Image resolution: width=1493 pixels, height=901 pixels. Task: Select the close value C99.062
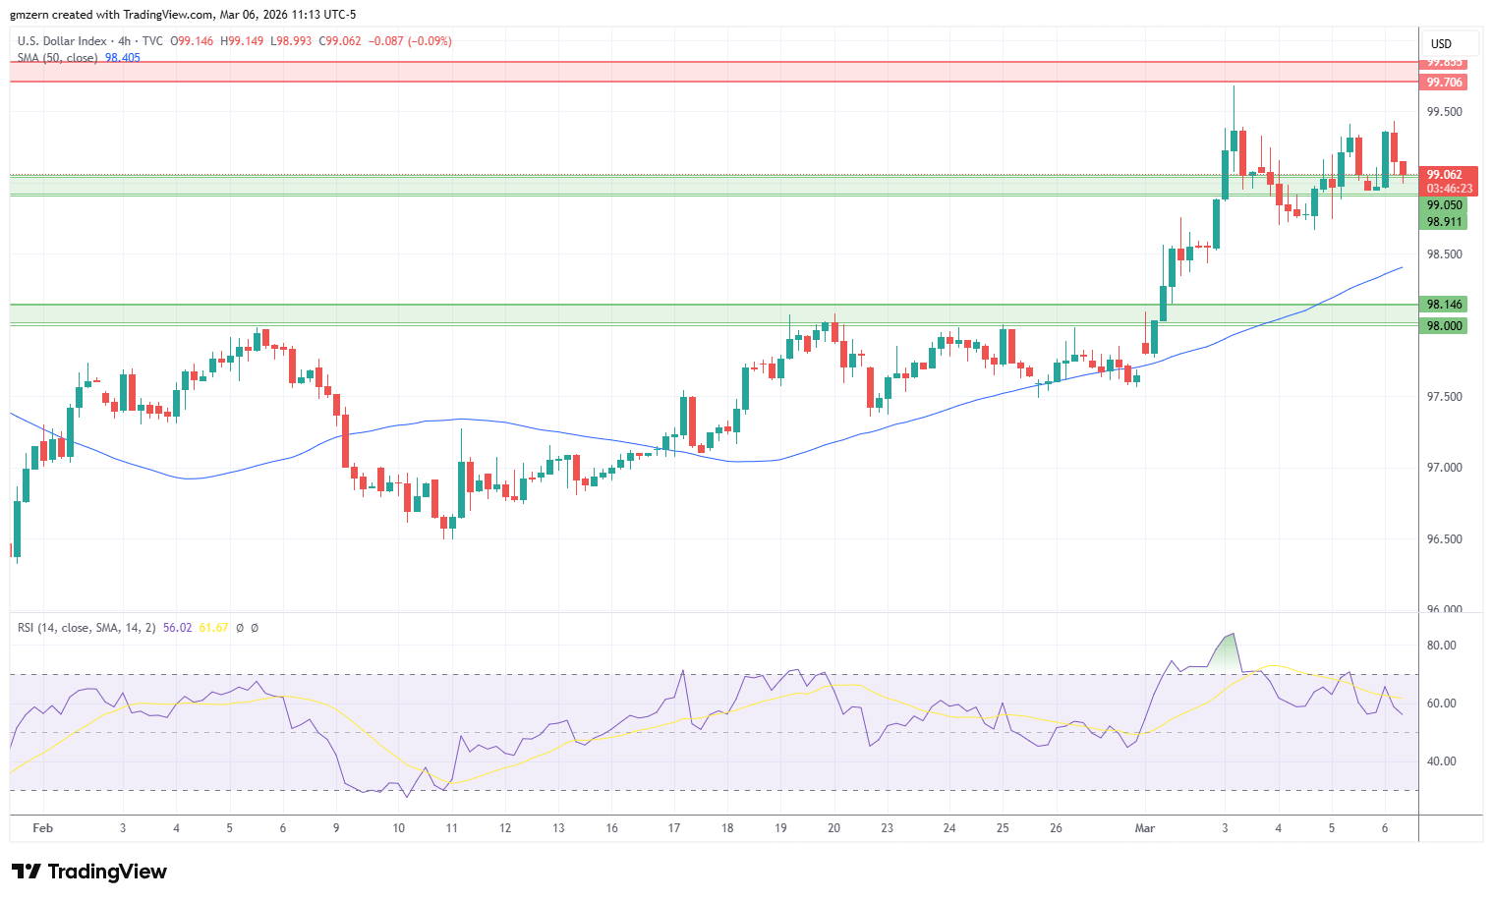click(x=339, y=41)
